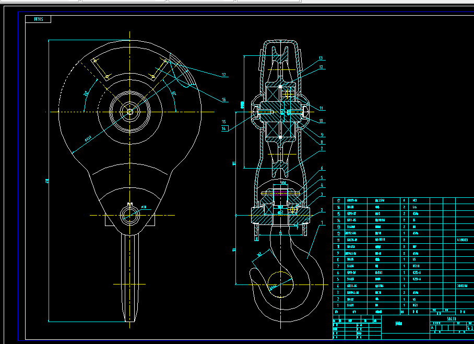Screen dimensions: 474x344
Task: Click the parts list index cell 9
Action: pos(339,253)
